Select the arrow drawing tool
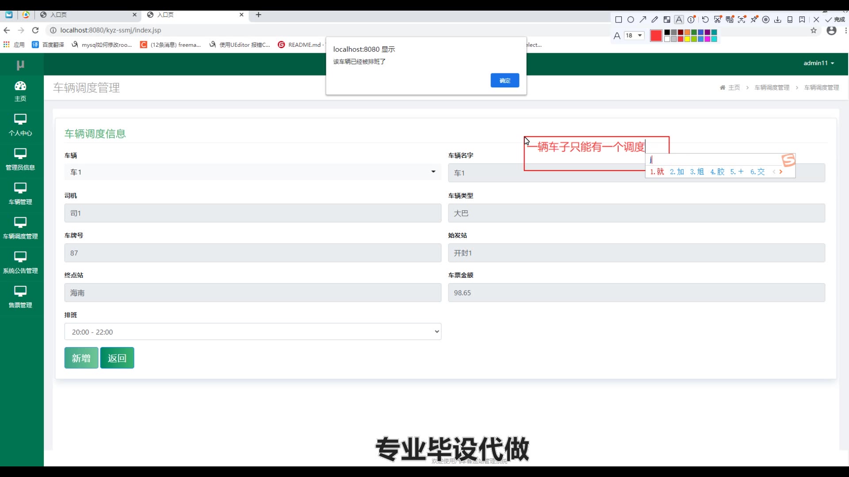The width and height of the screenshot is (849, 477). [643, 19]
